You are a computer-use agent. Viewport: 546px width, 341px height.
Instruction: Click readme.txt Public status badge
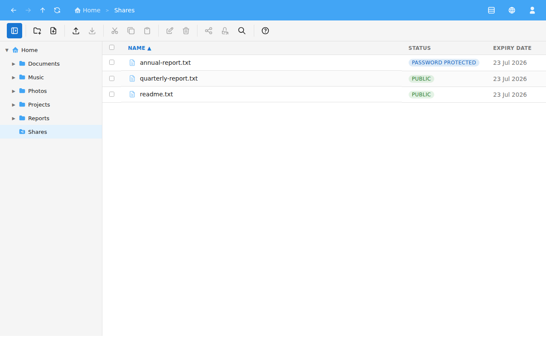click(421, 95)
